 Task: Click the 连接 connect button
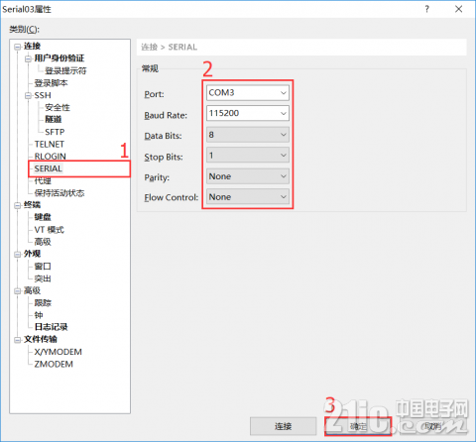(x=284, y=426)
